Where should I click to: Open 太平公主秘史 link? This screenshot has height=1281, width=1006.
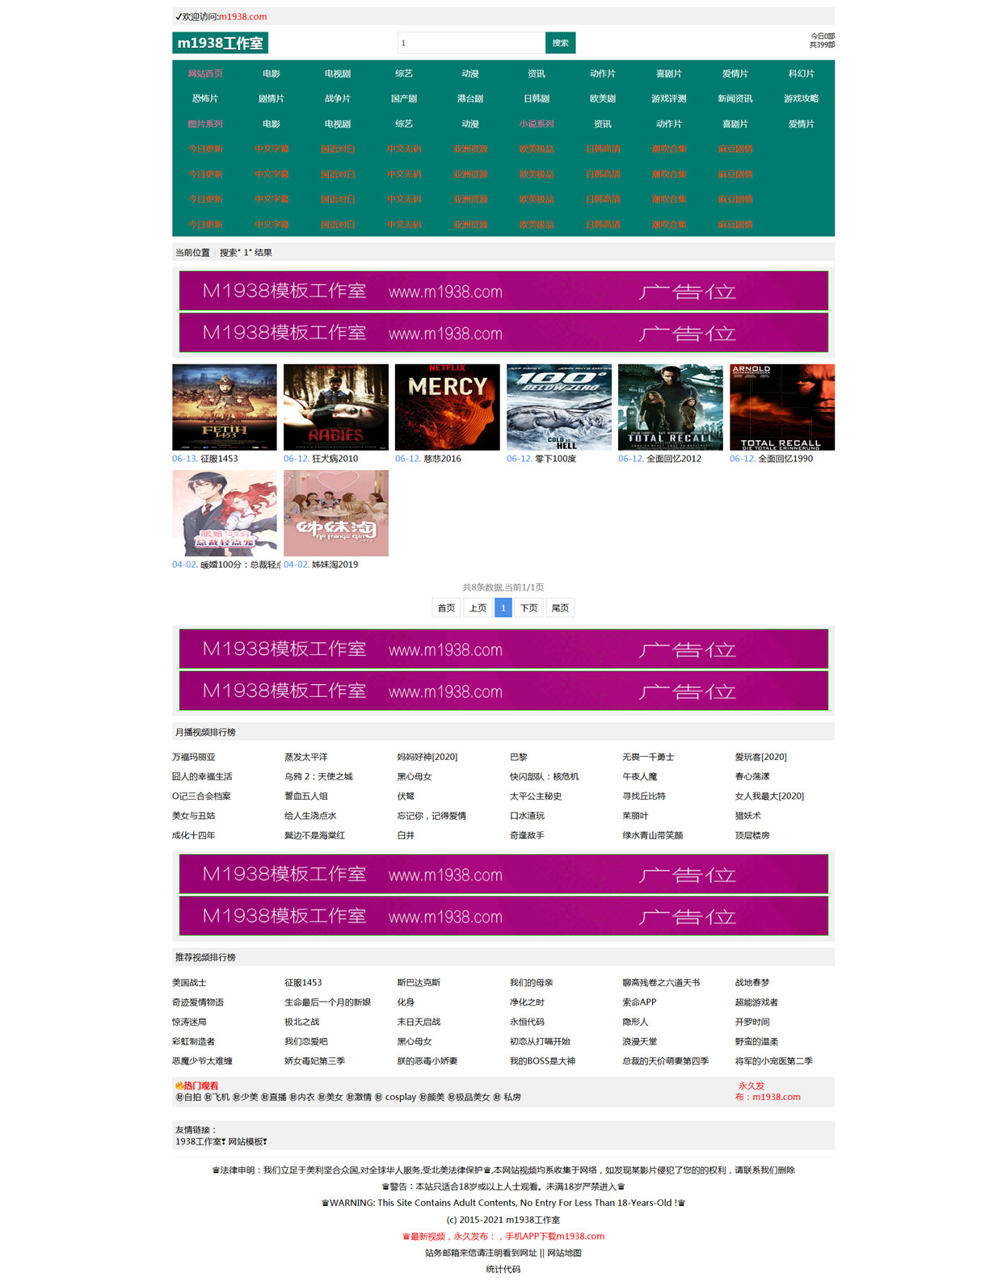(536, 796)
